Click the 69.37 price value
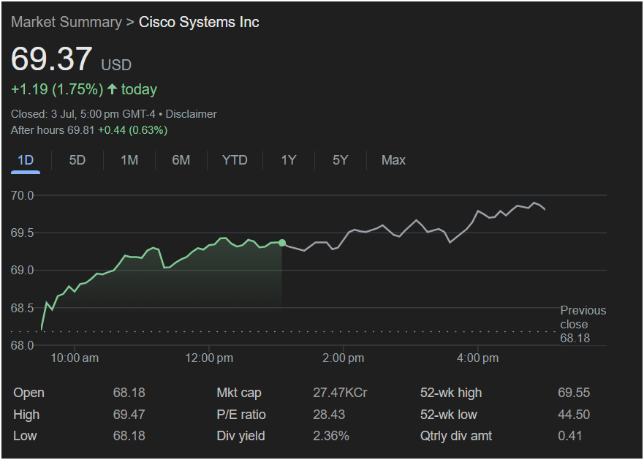 [x=51, y=59]
